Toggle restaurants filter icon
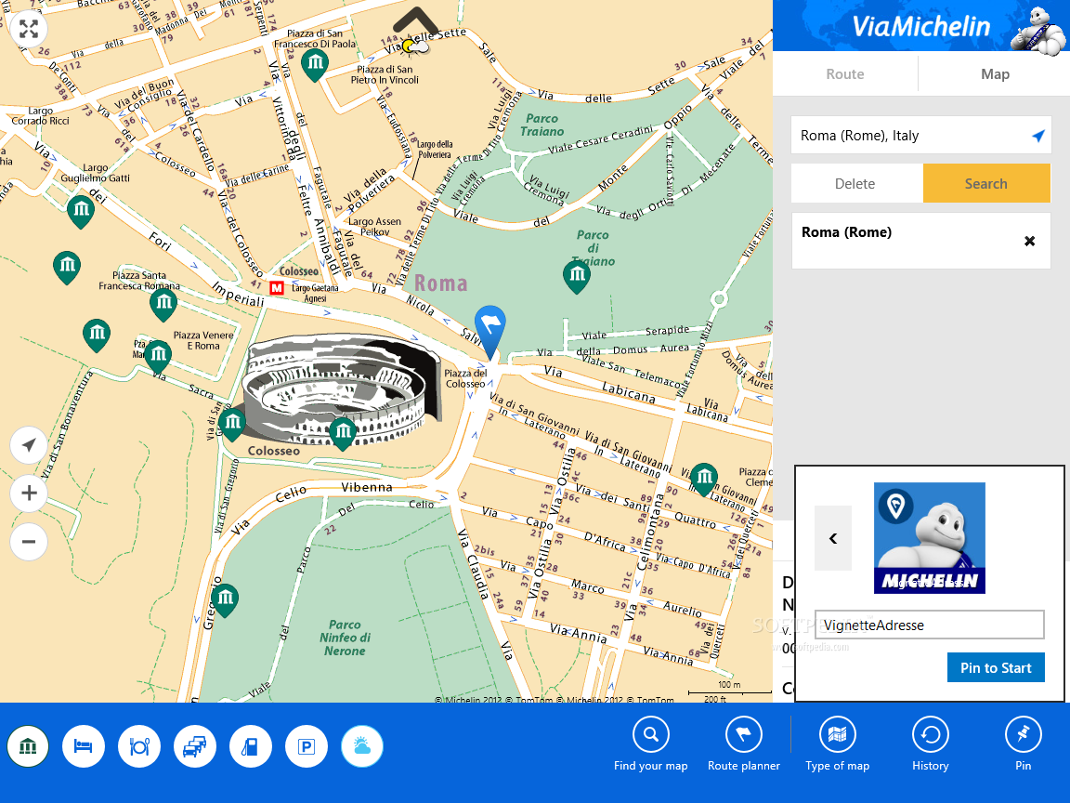This screenshot has height=803, width=1070. pyautogui.click(x=139, y=746)
